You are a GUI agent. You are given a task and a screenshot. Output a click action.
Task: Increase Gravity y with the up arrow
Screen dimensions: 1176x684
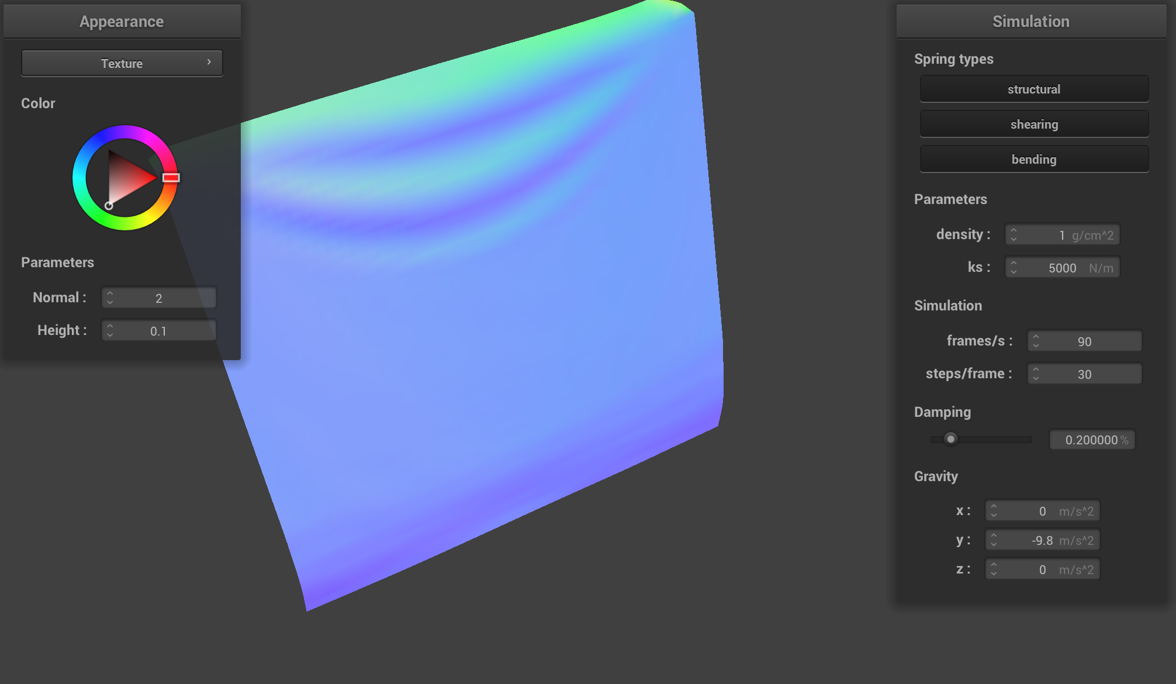tap(994, 535)
